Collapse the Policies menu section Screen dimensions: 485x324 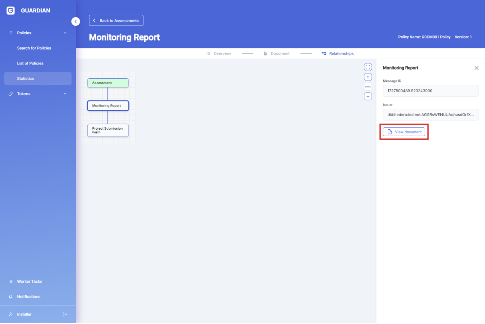65,33
